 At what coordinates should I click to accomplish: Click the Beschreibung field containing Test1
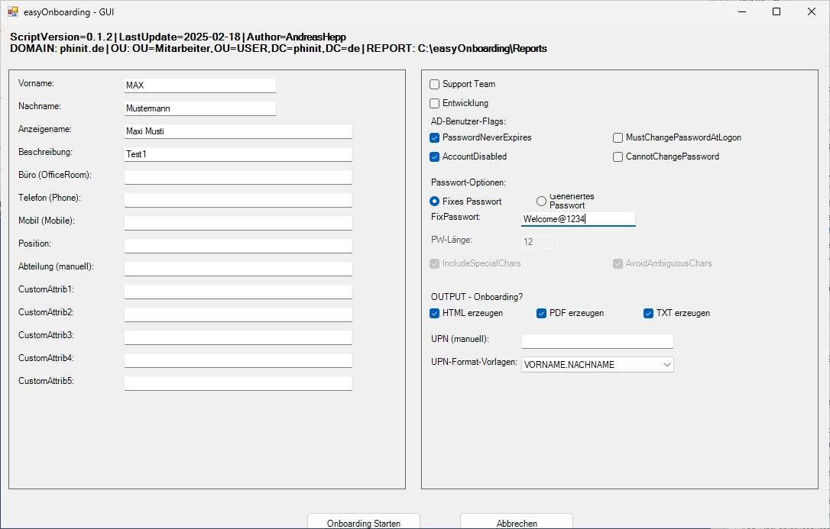237,153
